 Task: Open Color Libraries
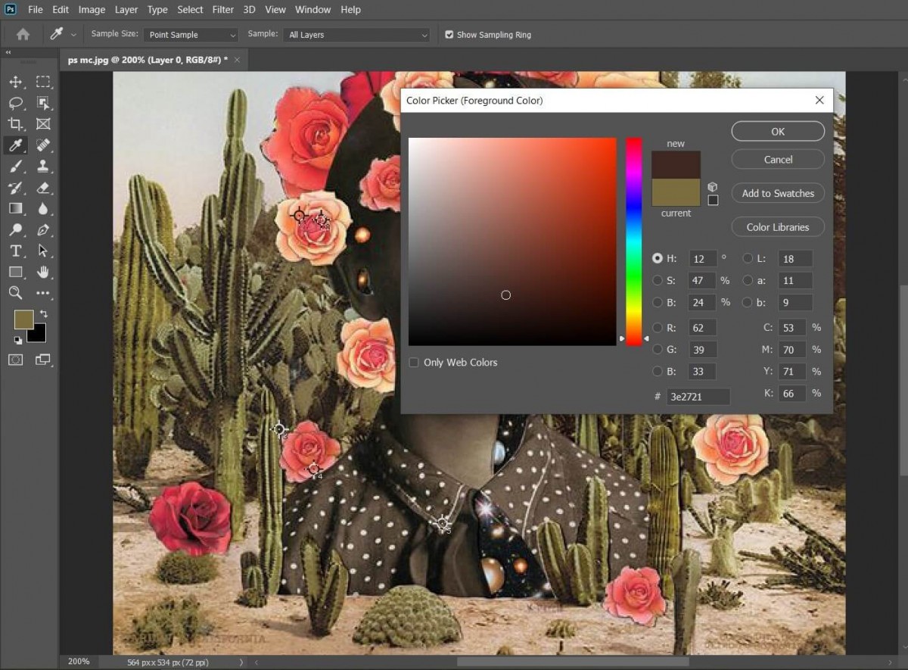(x=777, y=226)
